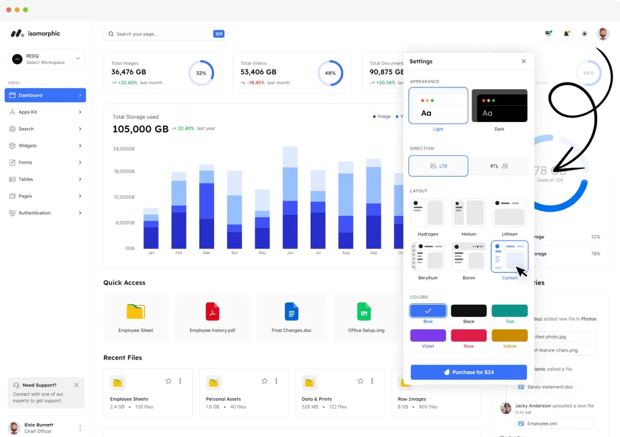Click the settings gear icon in header
The image size is (620, 437).
(584, 34)
